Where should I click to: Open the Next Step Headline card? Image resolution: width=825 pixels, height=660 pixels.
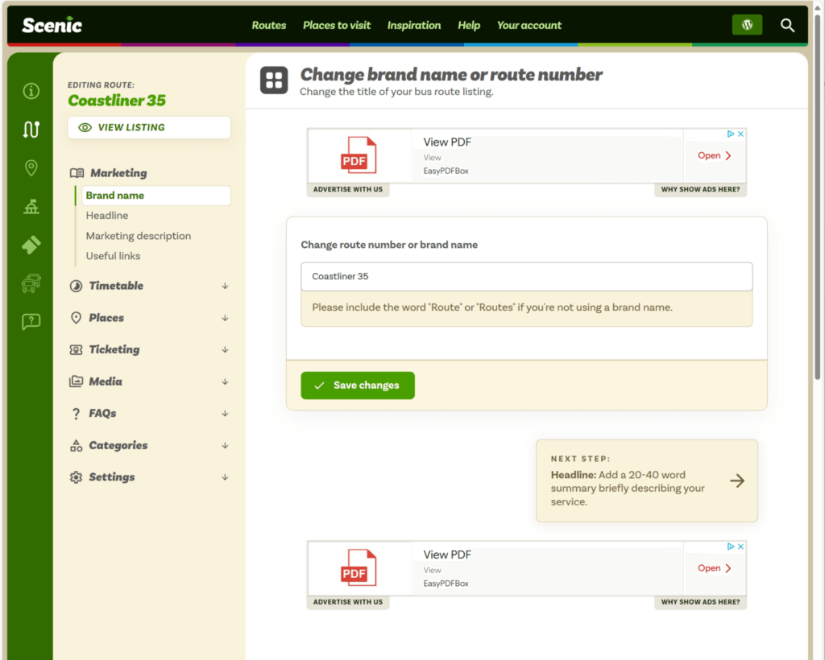point(647,481)
